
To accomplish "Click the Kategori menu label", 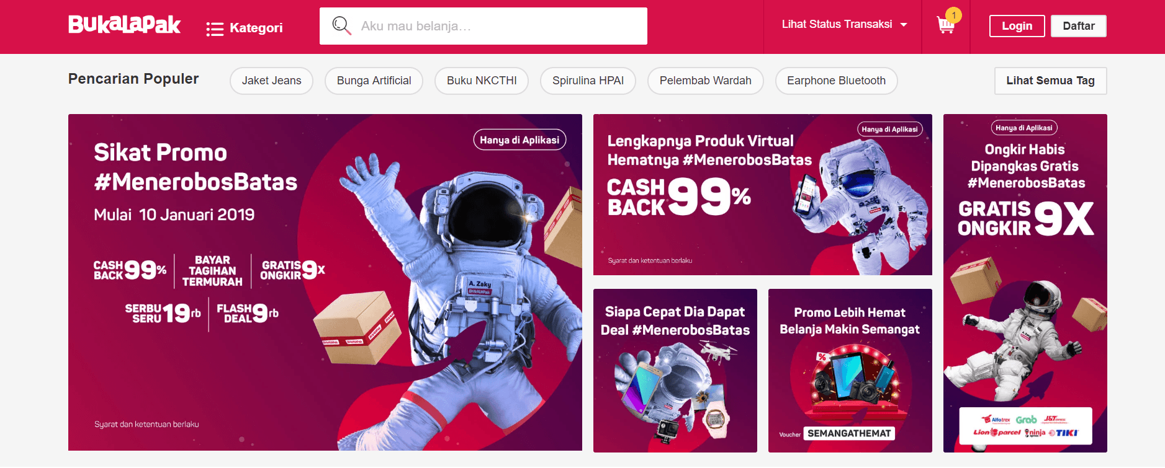I will (x=256, y=28).
